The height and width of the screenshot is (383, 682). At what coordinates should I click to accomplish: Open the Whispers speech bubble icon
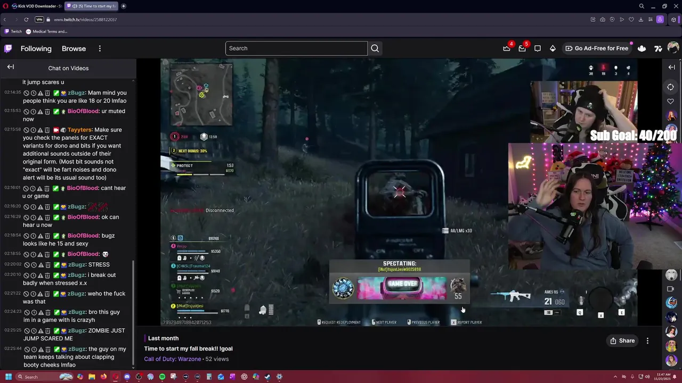pos(538,48)
